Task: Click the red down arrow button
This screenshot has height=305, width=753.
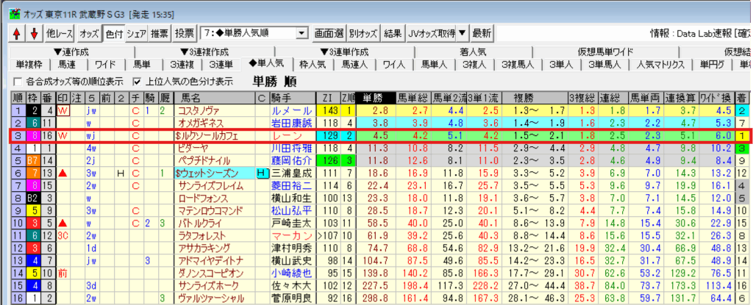Action: 33,34
